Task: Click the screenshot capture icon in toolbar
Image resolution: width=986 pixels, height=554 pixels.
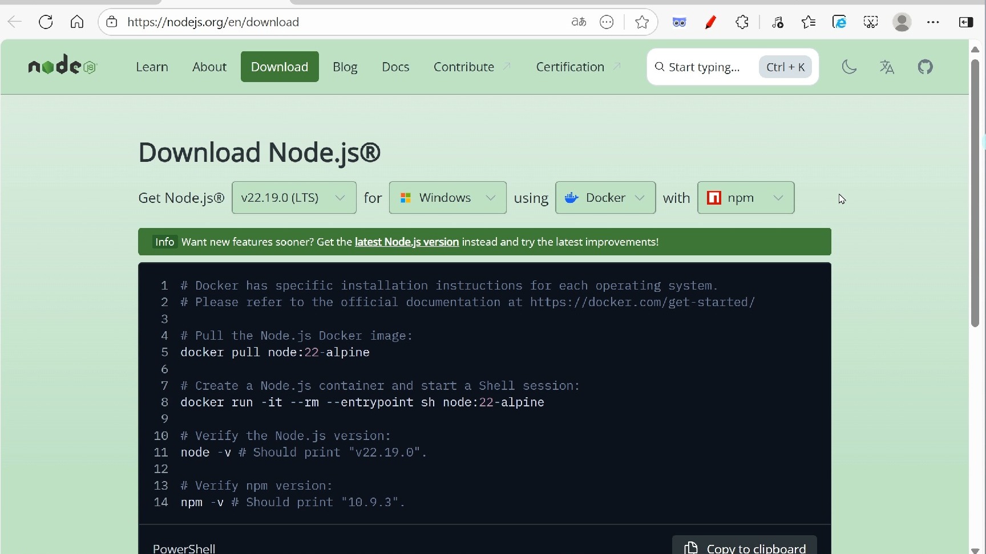Action: (870, 22)
